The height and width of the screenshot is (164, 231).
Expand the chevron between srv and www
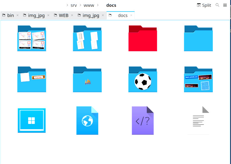[80, 5]
